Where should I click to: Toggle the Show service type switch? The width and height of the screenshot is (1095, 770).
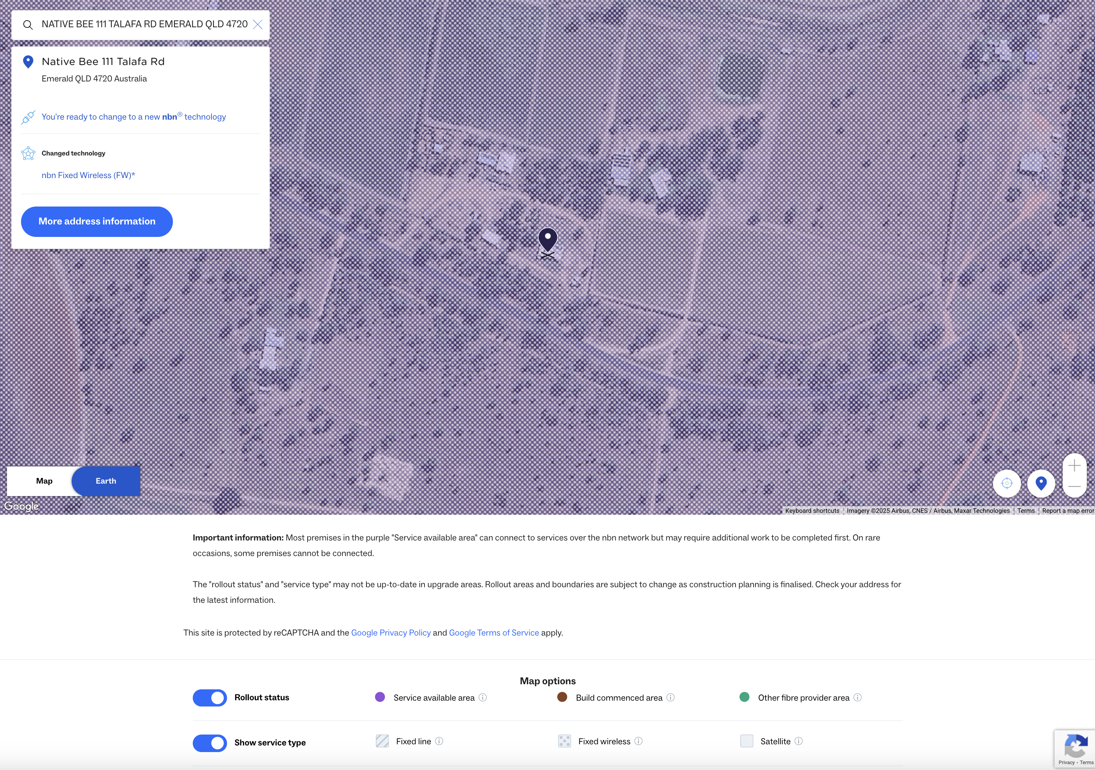pyautogui.click(x=210, y=743)
